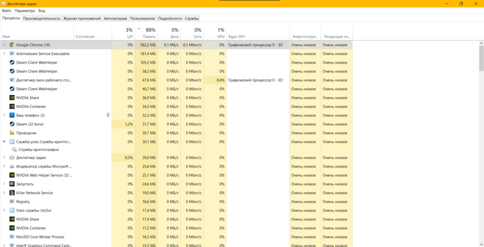Viewport: 484px width, 247px height.
Task: Expand the Ваш телефон process group
Action: (x=4, y=115)
